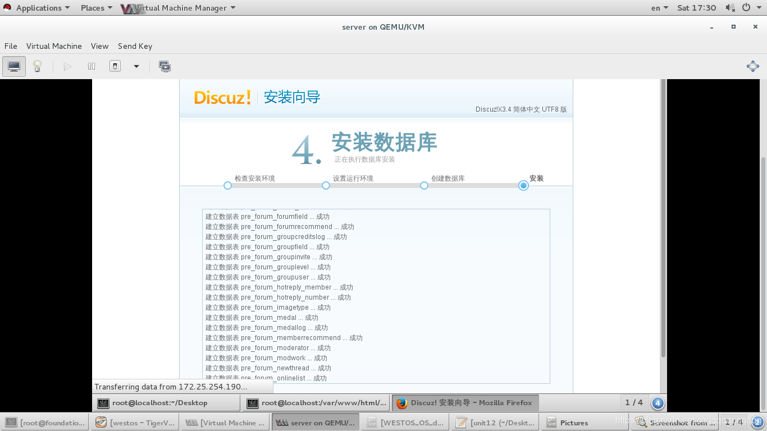Click log line pre_forum_moderator
Image resolution: width=767 pixels, height=431 pixels.
coord(268,348)
